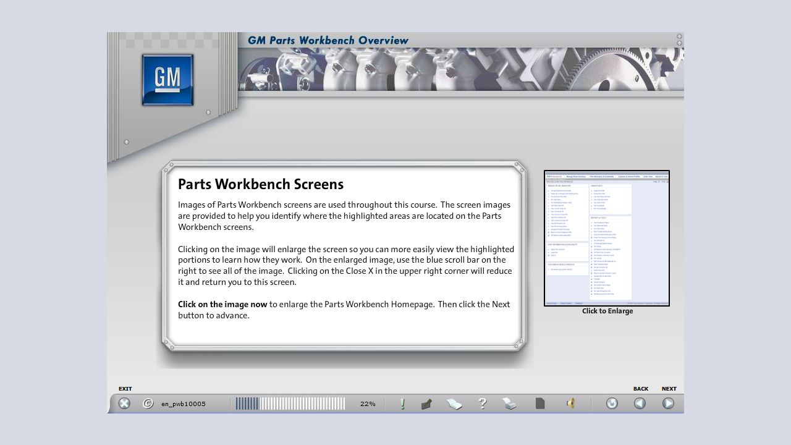Open the notes pencil icon
Image resolution: width=791 pixels, height=445 pixels.
point(426,404)
